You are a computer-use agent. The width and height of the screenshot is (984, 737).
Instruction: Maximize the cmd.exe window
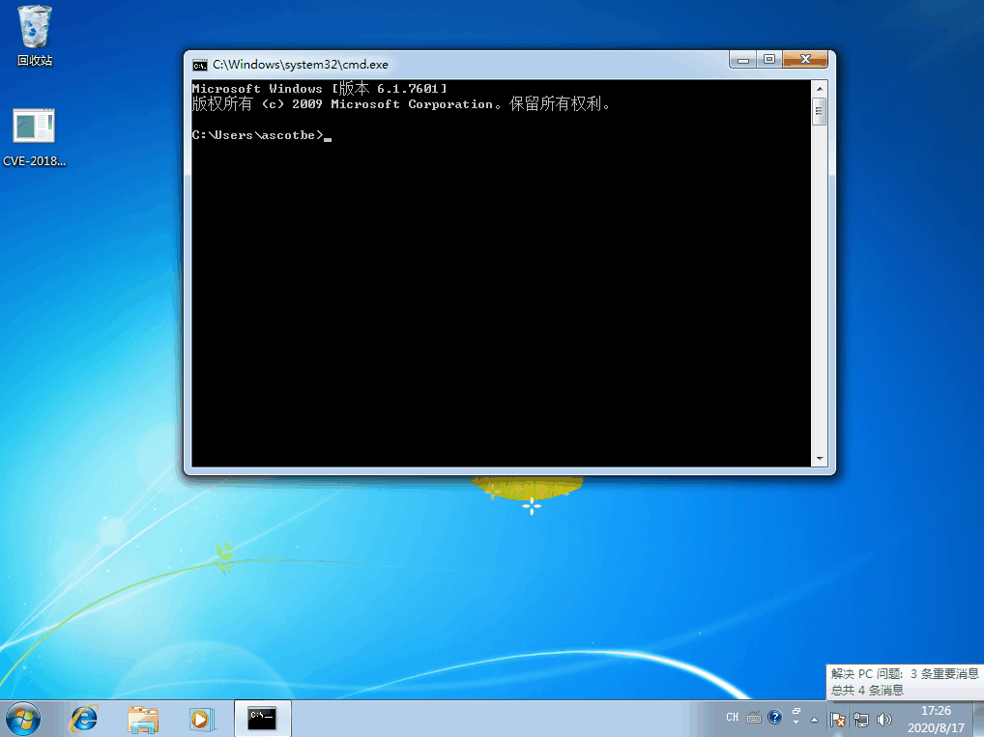[x=769, y=60]
